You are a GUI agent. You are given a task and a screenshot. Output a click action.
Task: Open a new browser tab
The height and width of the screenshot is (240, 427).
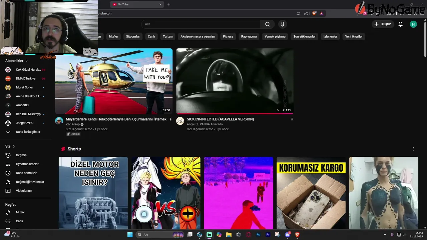[168, 4]
